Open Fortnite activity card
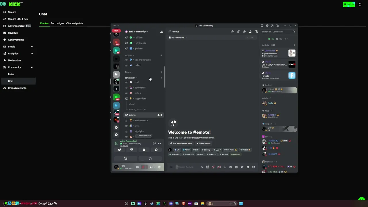Screen dimensions: 368x207 point(279,76)
